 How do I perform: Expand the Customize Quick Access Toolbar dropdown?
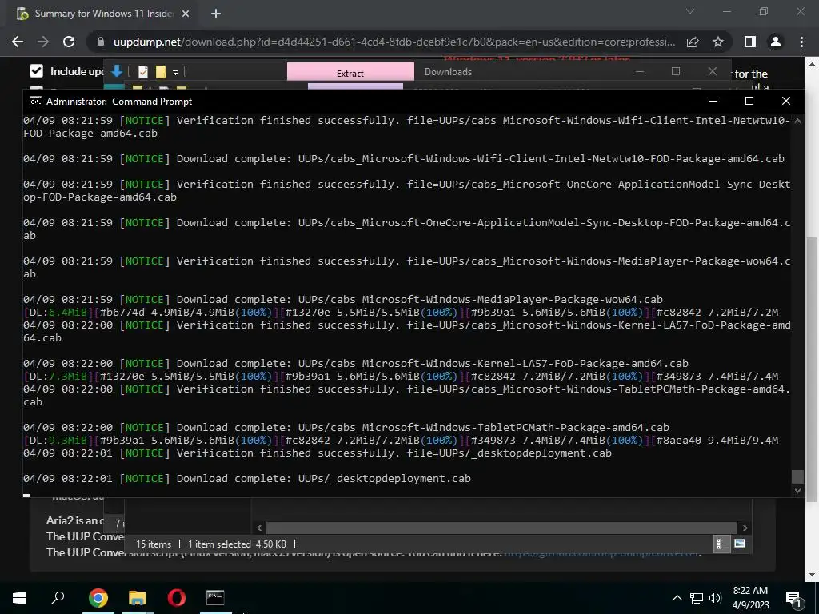[175, 72]
